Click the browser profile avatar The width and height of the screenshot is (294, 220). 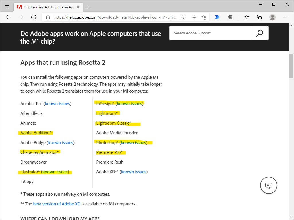coord(272,17)
